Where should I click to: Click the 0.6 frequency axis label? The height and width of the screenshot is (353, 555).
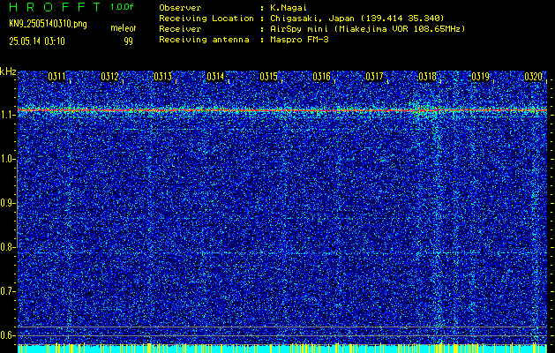[x=8, y=335]
